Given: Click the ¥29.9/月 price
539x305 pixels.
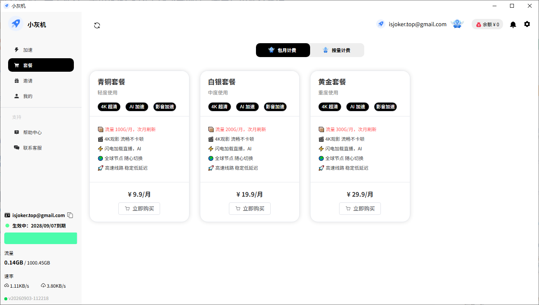Looking at the screenshot, I should (360, 194).
